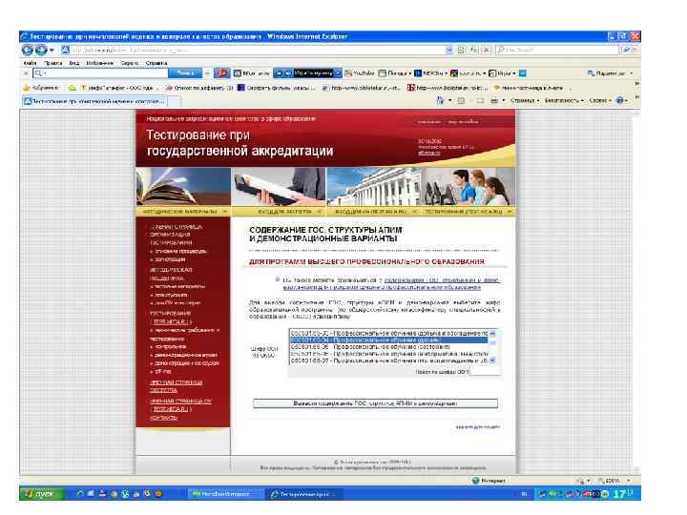687x515 pixels.
Task: Open the Правка menu
Action: pyautogui.click(x=53, y=63)
